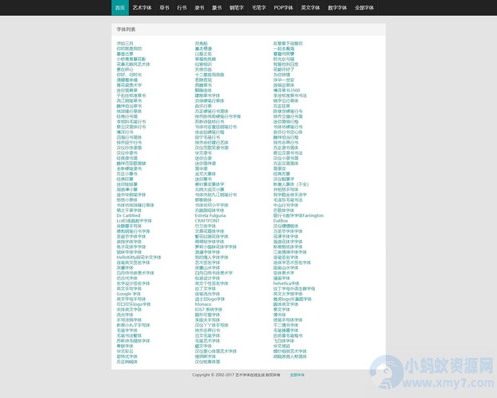497x398 pixels.
Task: Open the POP字体 menu item
Action: [283, 8]
